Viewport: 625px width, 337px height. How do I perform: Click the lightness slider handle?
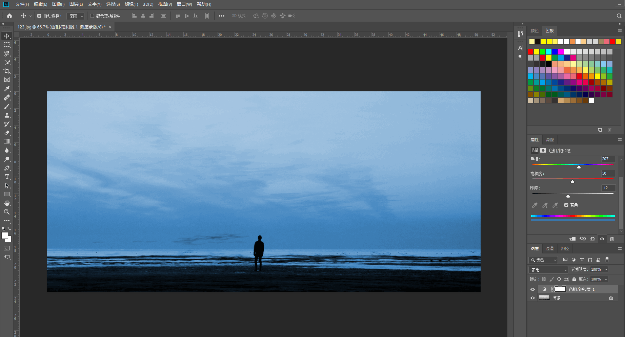coord(568,196)
